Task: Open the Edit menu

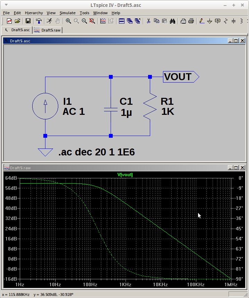Action: (x=17, y=13)
